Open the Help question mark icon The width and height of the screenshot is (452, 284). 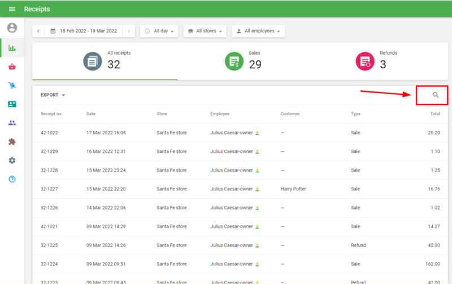[12, 179]
